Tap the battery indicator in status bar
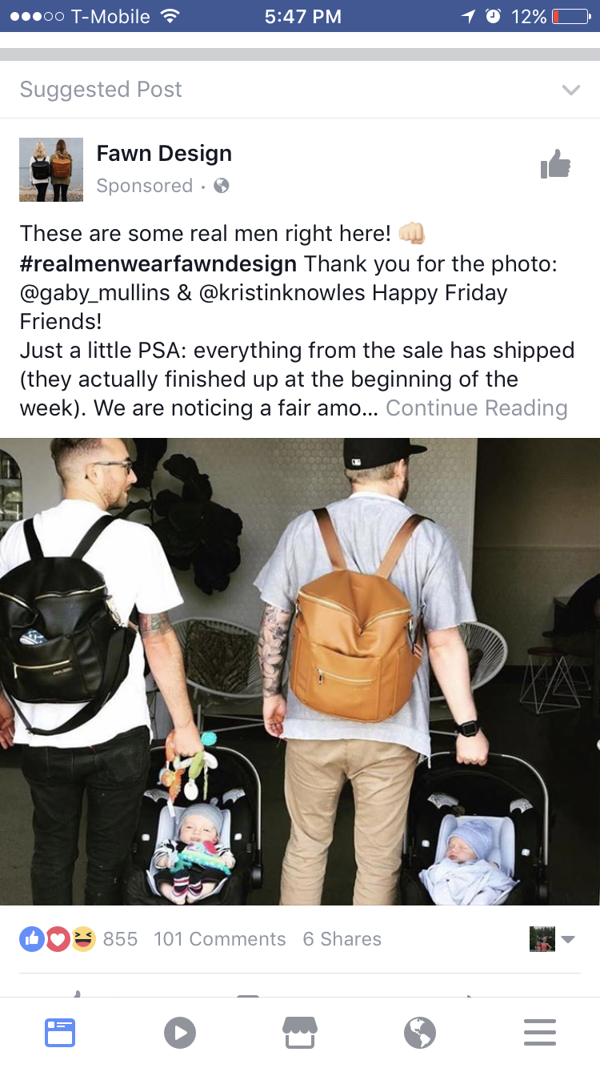The width and height of the screenshot is (600, 1068). pos(570,16)
